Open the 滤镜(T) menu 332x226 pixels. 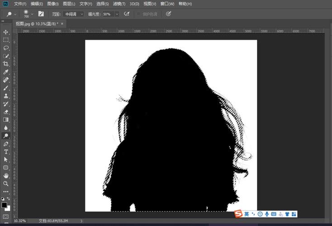coord(119,4)
